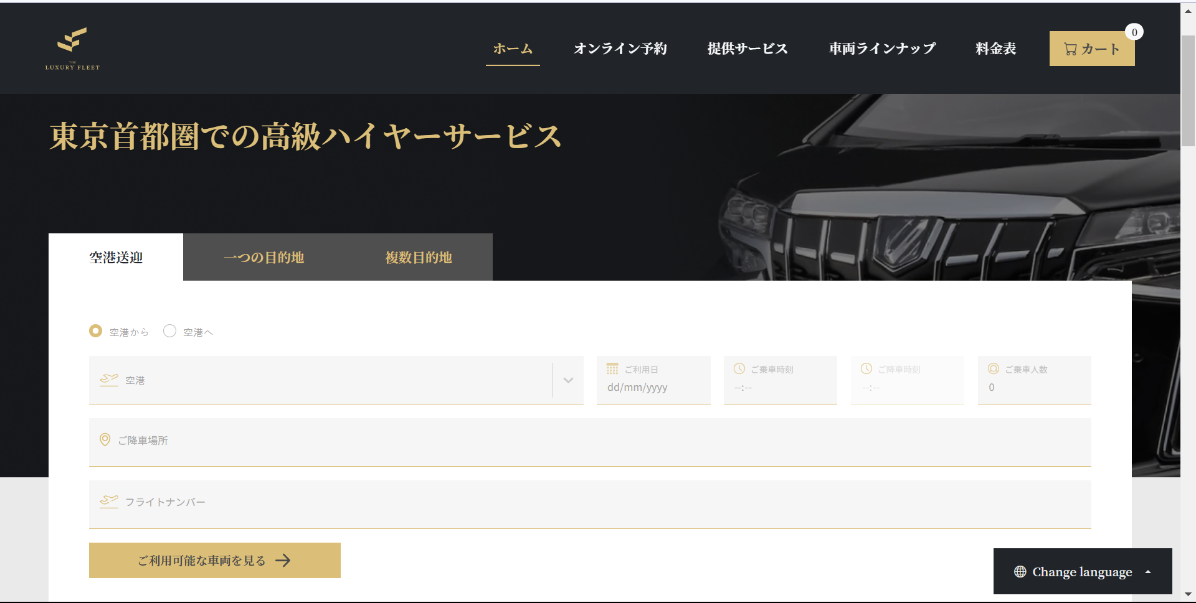
Task: Switch to the 複数目的地 tab
Action: point(418,258)
